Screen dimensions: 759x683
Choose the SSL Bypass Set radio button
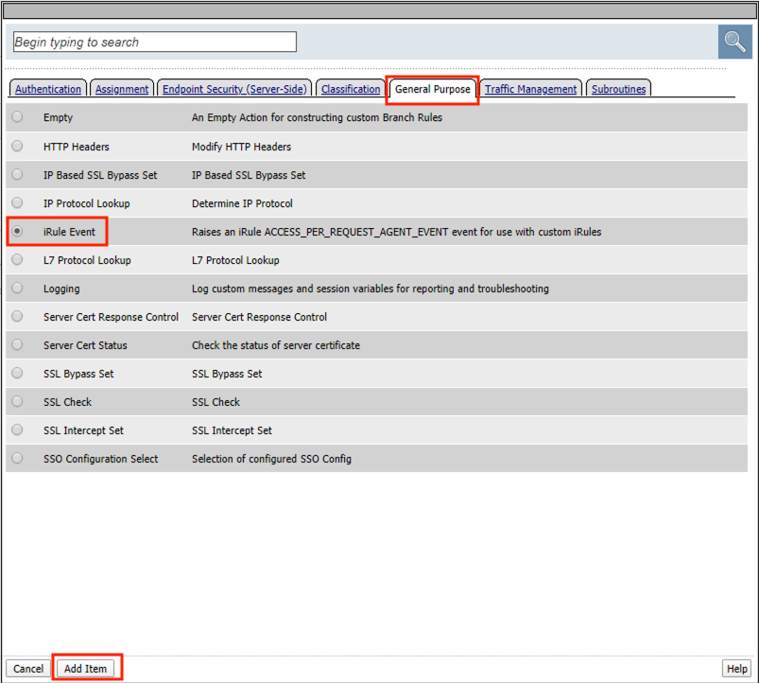click(17, 373)
